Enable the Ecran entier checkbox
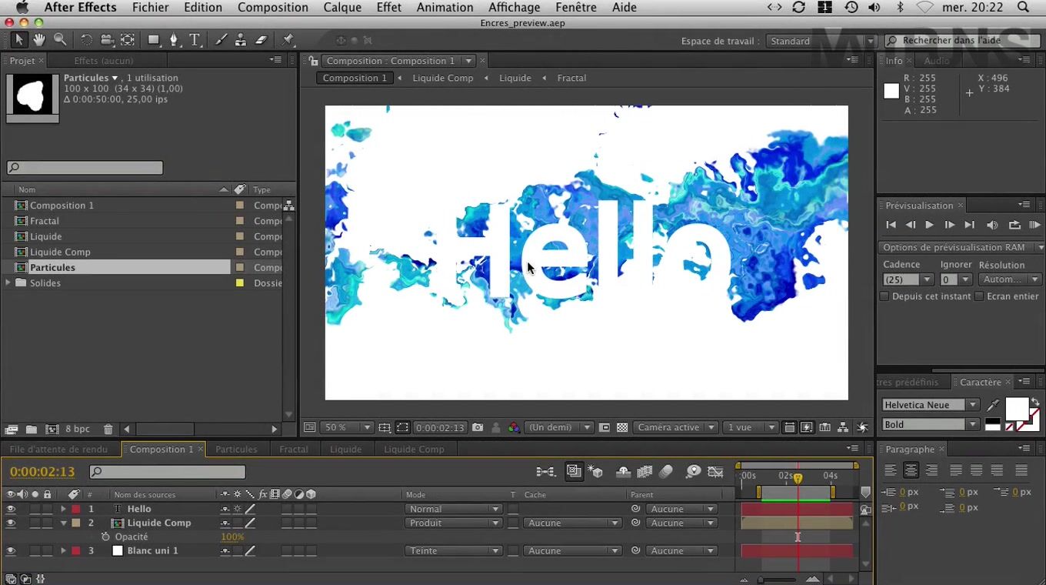 point(979,296)
